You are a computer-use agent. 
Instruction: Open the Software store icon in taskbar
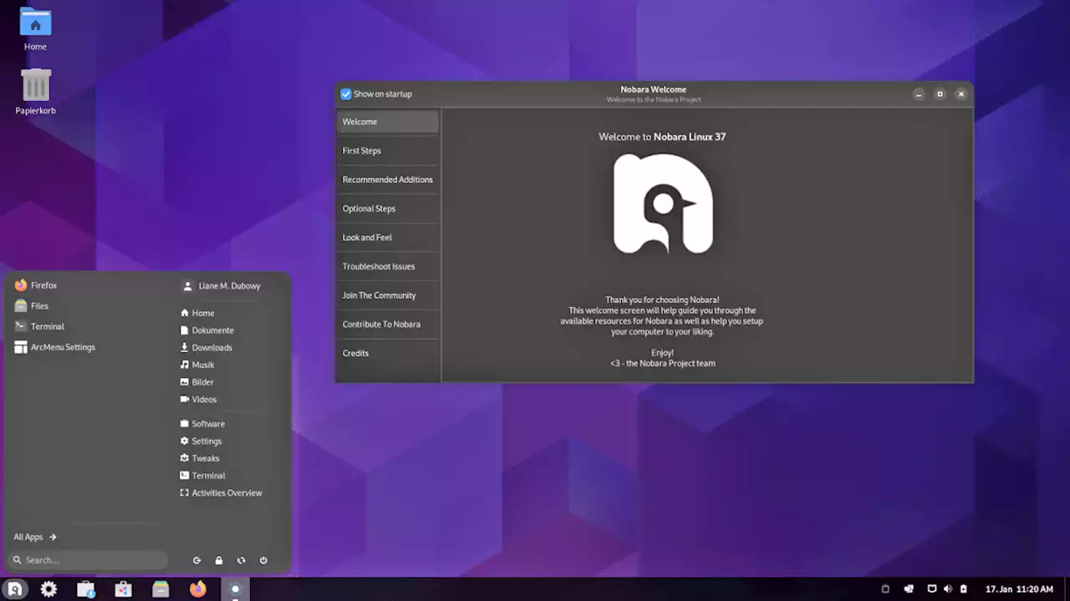[x=123, y=589]
